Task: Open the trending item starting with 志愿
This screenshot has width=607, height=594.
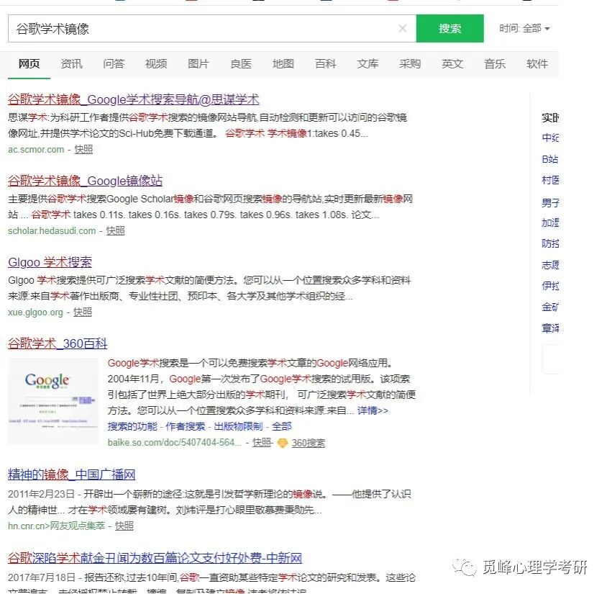Action: point(549,265)
